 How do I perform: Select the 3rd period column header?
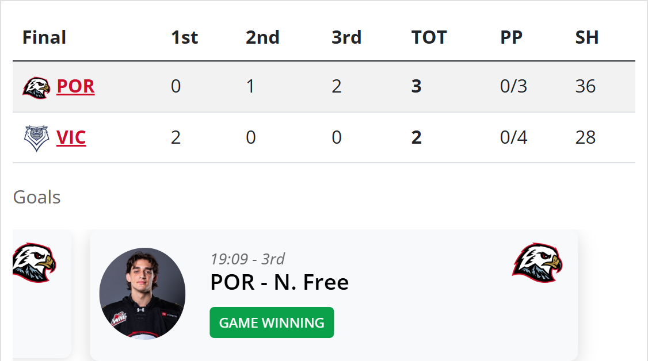pyautogui.click(x=346, y=37)
